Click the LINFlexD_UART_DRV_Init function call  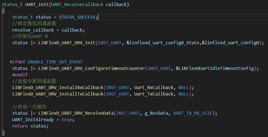(x=67, y=43)
